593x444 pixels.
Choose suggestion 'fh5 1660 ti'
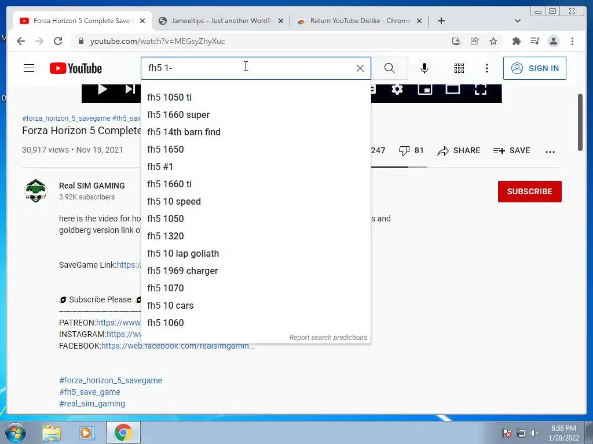(x=255, y=184)
